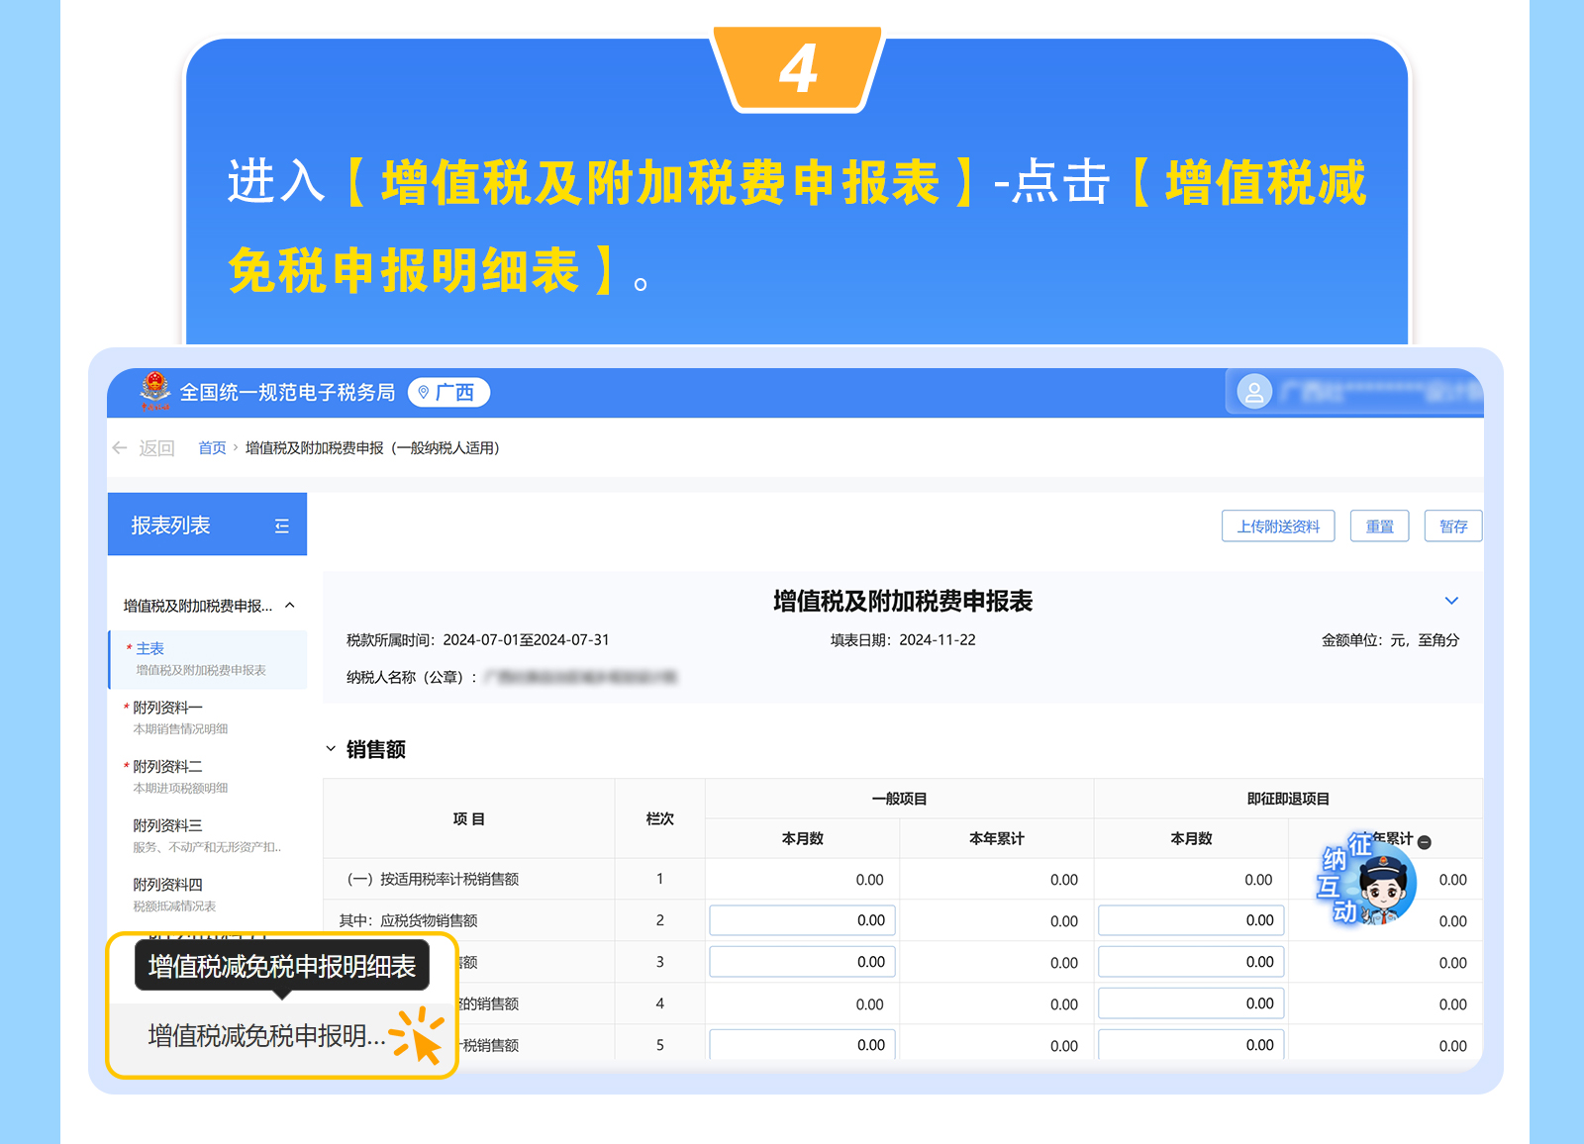The height and width of the screenshot is (1144, 1584).
Task: Minimize the 征纳互动 floating widget
Action: click(x=1425, y=842)
